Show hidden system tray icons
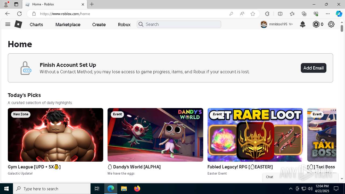Screen dimensions: 345x194 tap(291, 189)
